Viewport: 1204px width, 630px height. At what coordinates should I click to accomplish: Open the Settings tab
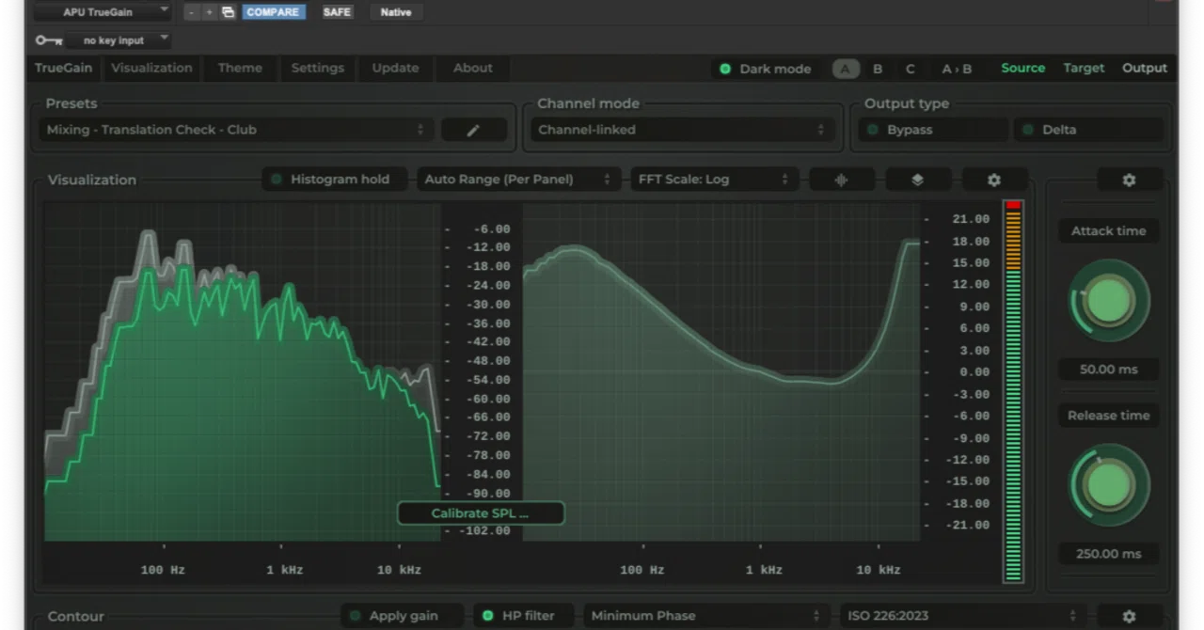point(317,68)
